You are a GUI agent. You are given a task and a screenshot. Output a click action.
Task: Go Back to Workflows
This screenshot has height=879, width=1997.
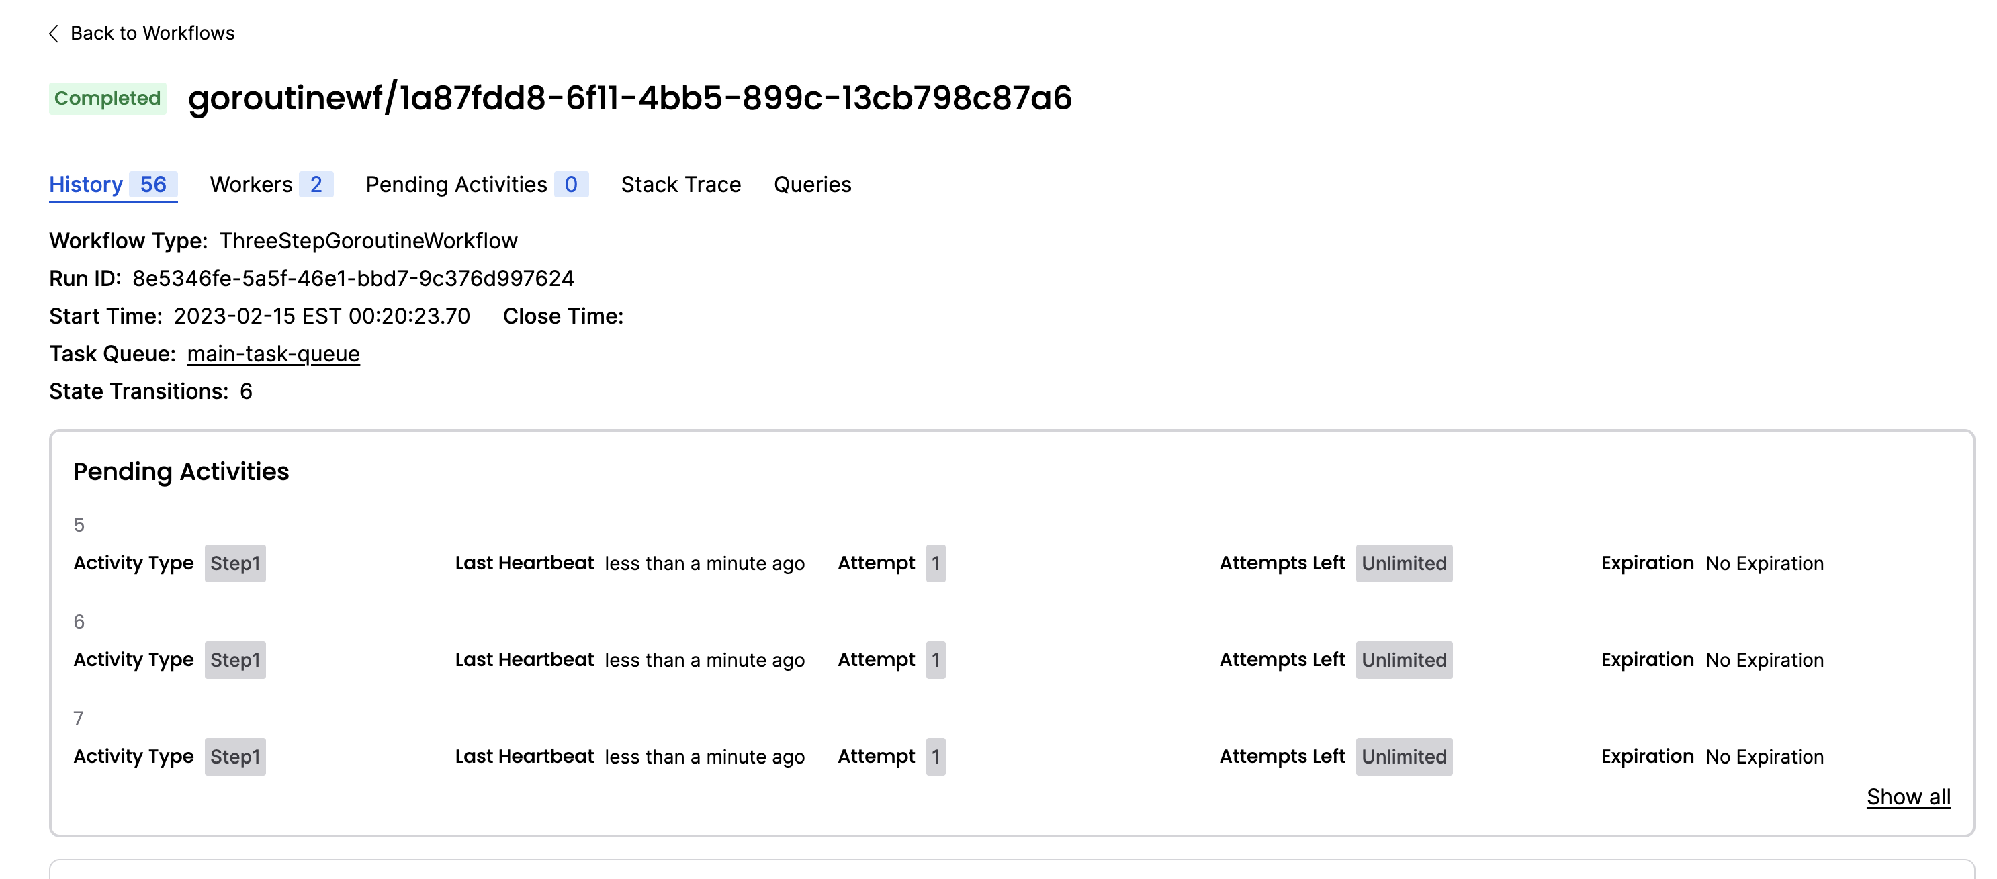pyautogui.click(x=152, y=32)
